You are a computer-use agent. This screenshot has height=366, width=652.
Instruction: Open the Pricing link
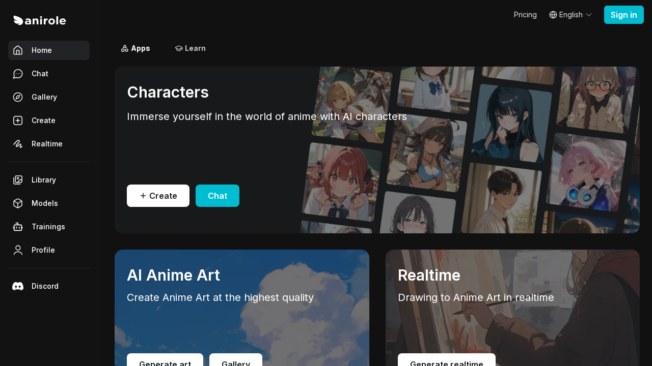[x=525, y=15]
